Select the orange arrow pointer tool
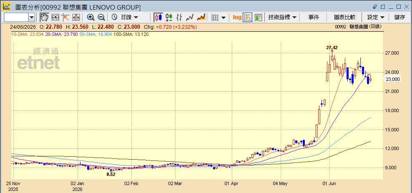412x193 pixels. (65, 18)
